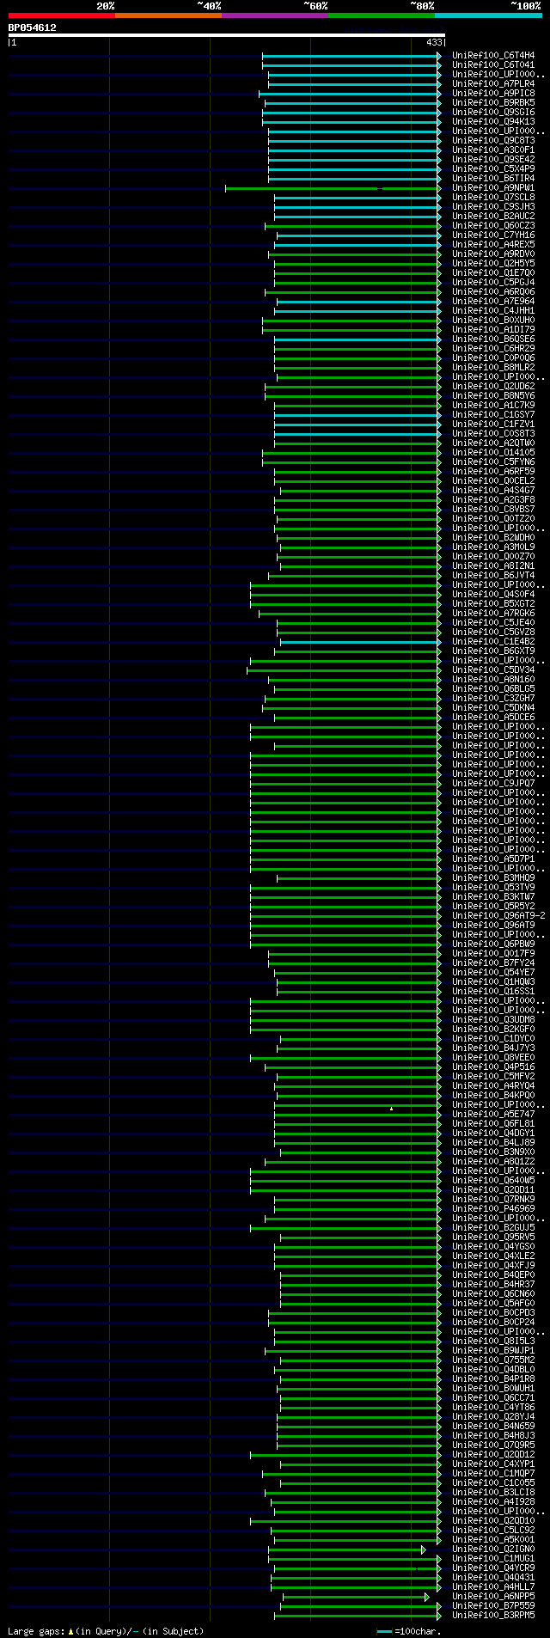Open hit UniRef100_A6NPP5
The image size is (550, 1638).
pyautogui.click(x=493, y=1596)
